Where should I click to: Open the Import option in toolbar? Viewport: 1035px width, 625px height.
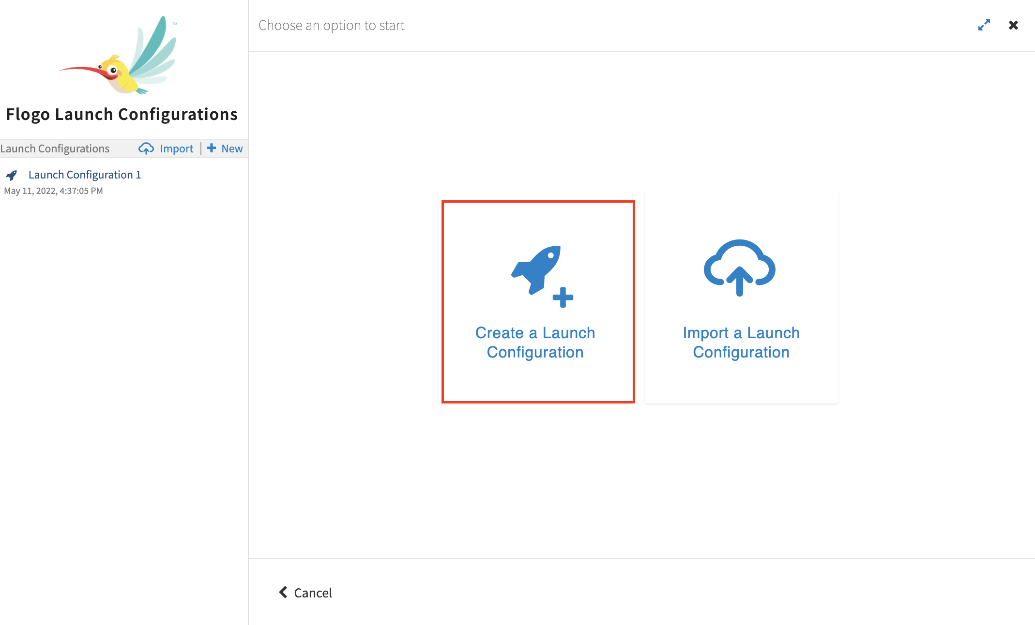click(167, 149)
